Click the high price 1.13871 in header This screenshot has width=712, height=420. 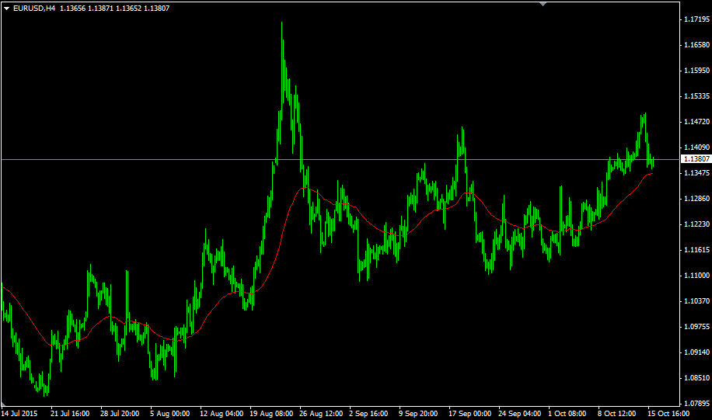click(100, 9)
